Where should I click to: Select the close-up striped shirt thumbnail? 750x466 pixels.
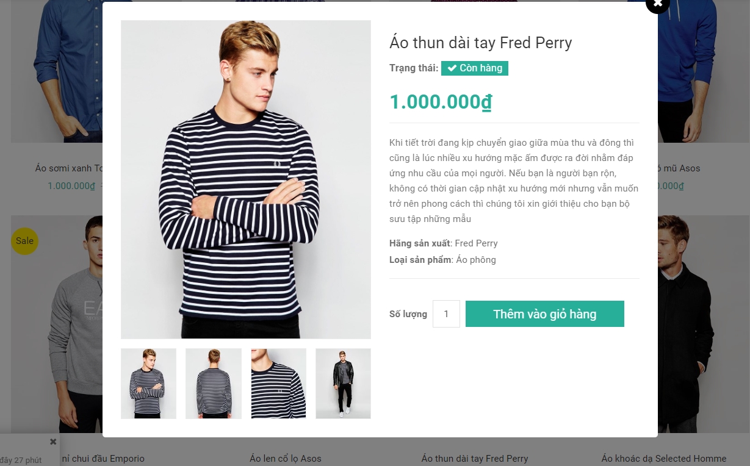pos(278,384)
